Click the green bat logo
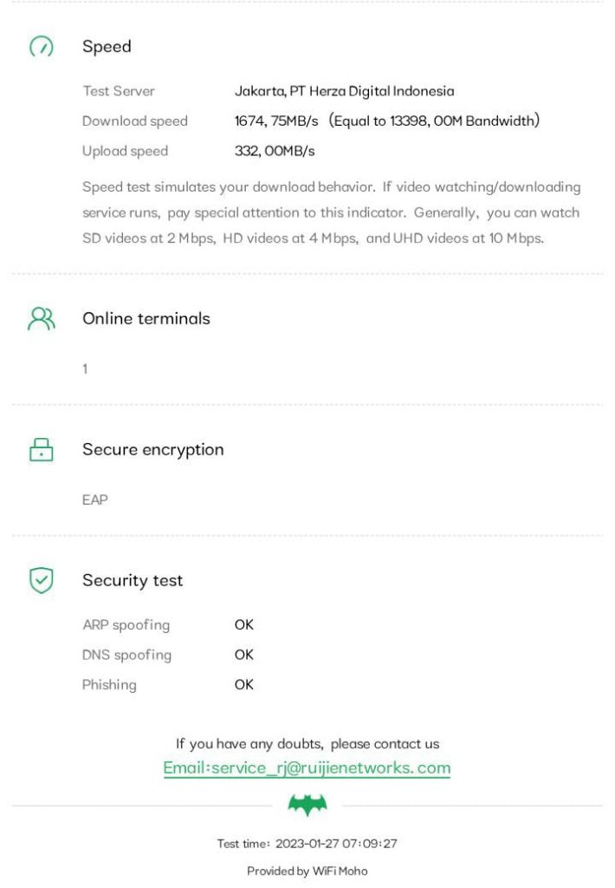 [307, 806]
